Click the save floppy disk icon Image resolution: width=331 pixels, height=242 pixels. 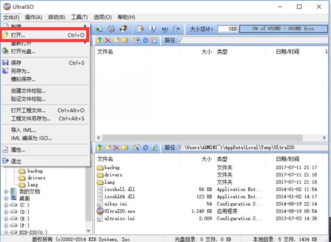coord(6,63)
